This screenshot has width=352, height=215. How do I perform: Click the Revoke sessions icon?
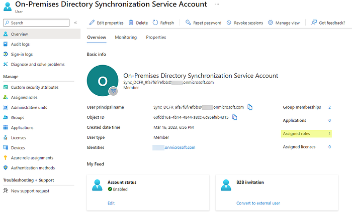coord(229,23)
